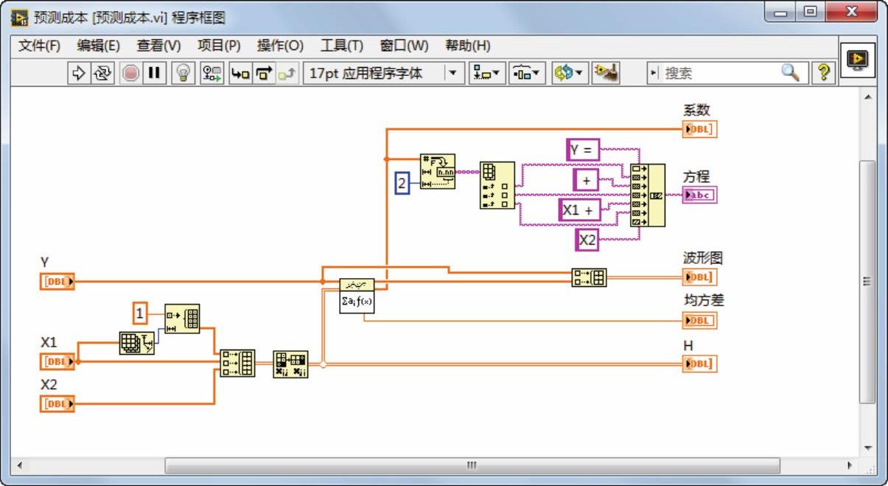Select the Initialize Array node
This screenshot has height=486, width=888.
point(182,319)
